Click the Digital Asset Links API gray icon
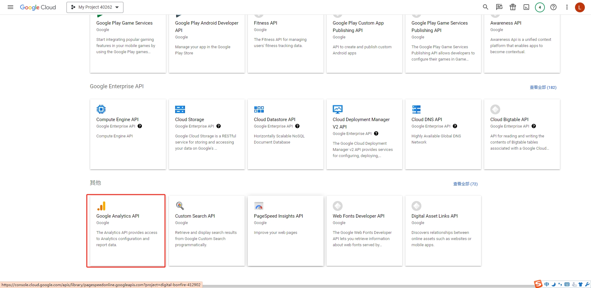 pos(416,206)
